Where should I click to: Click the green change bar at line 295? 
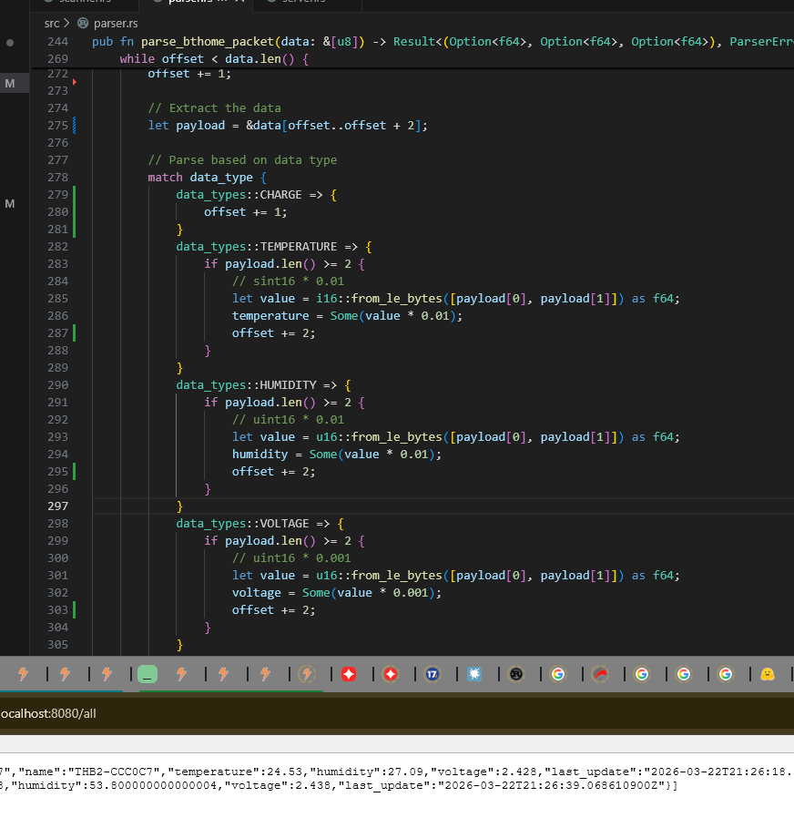point(74,471)
